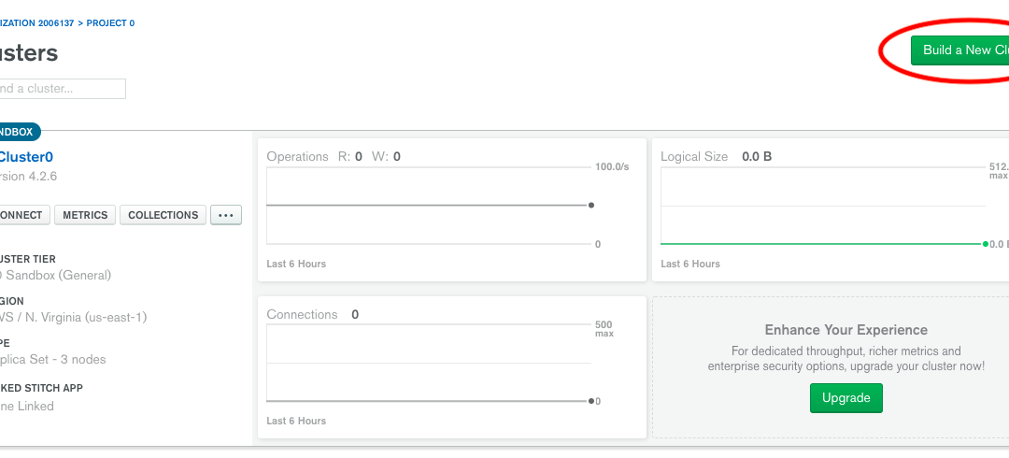This screenshot has width=1009, height=458.
Task: Open the Logical Size chart panel
Action: pos(831,209)
